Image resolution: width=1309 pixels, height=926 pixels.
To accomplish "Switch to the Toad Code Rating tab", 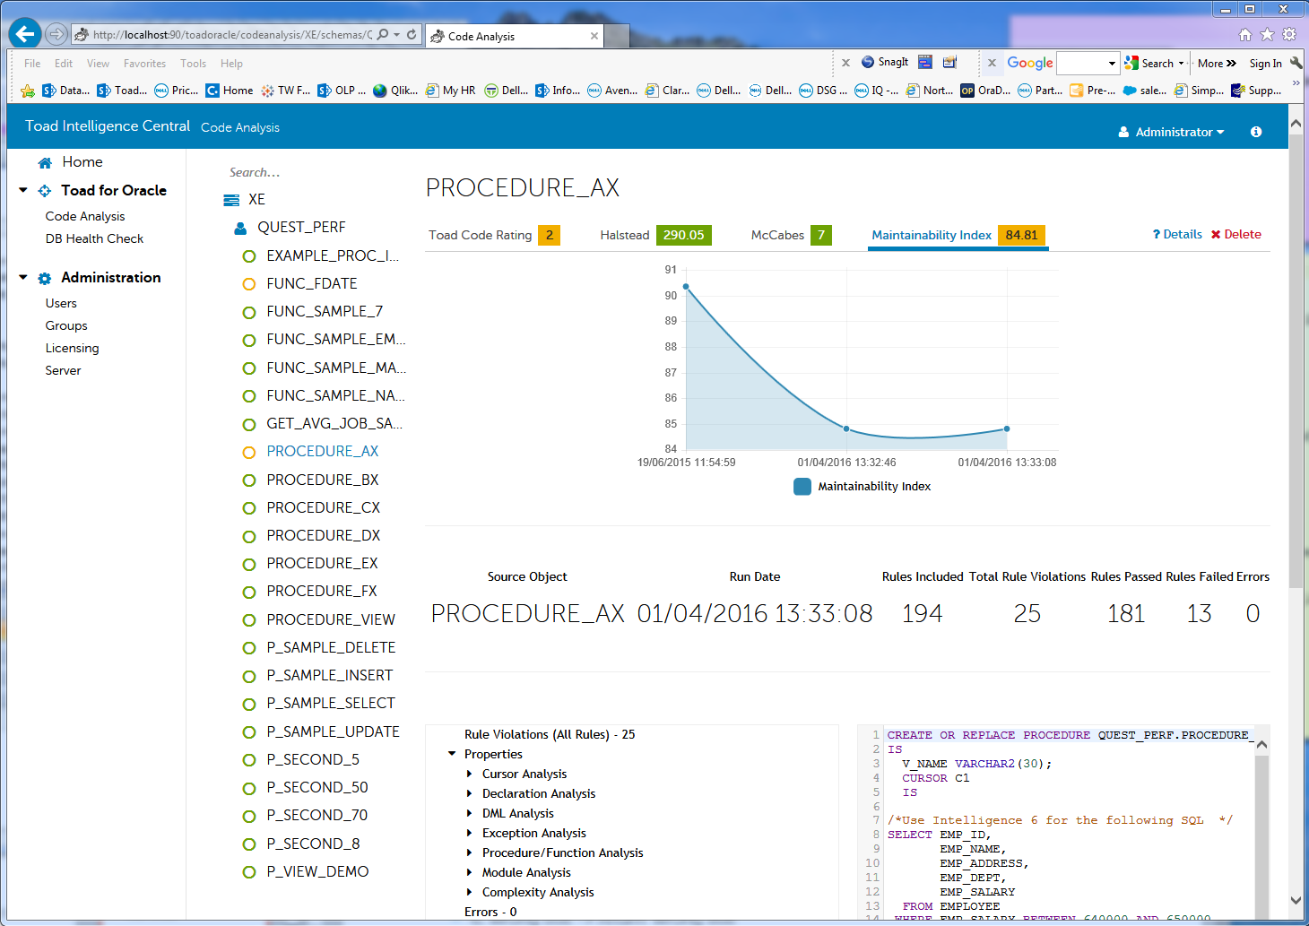I will 494,235.
